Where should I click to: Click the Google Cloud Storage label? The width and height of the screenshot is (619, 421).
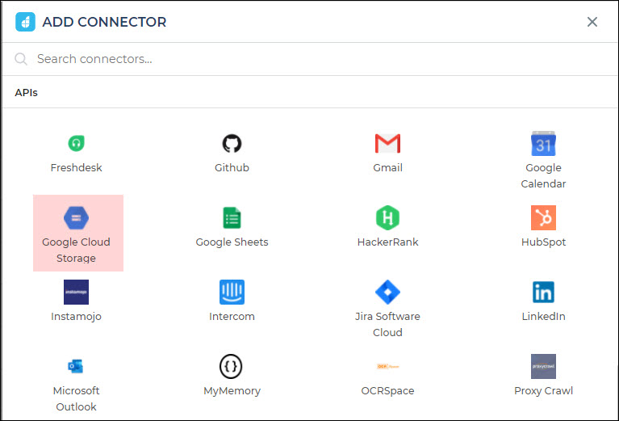point(76,250)
